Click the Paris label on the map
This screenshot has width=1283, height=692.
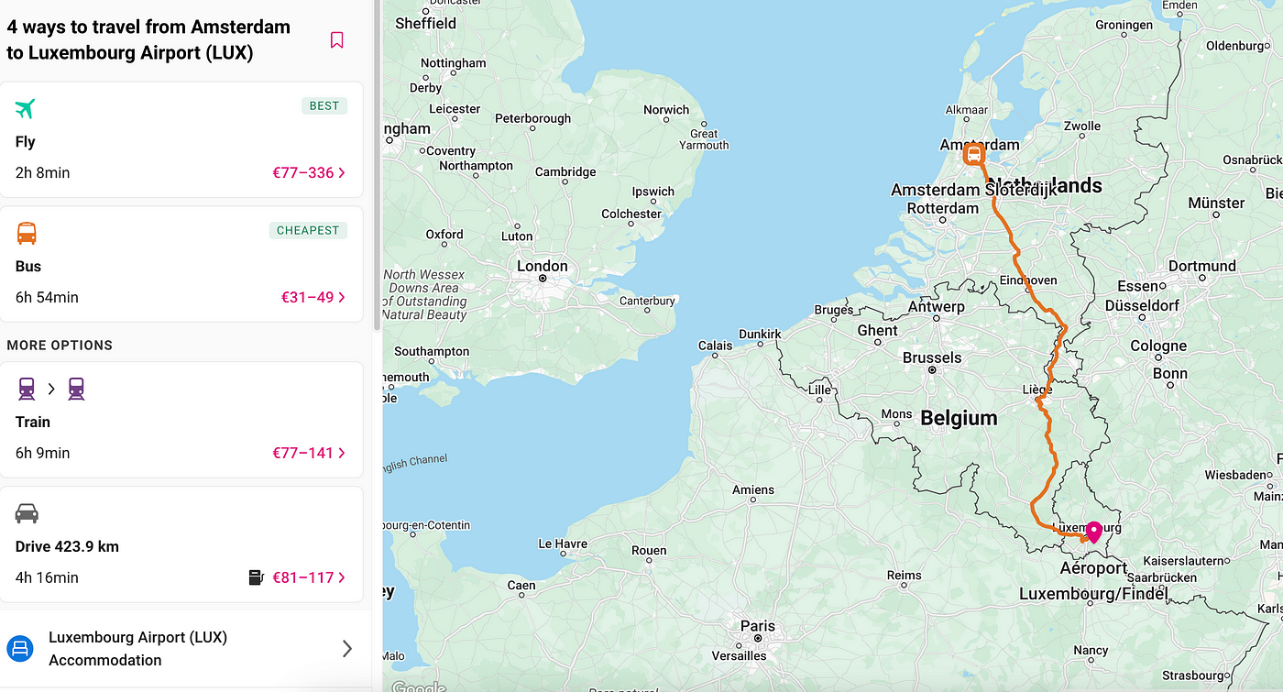(x=757, y=626)
